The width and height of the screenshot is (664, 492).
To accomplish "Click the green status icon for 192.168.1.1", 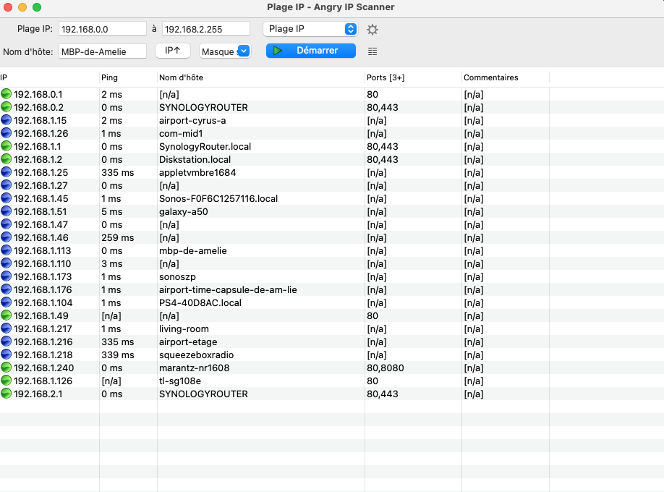I will tap(6, 146).
